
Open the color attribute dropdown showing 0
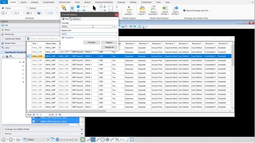(7, 13)
